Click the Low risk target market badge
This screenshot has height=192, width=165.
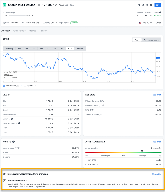click(x=74, y=23)
